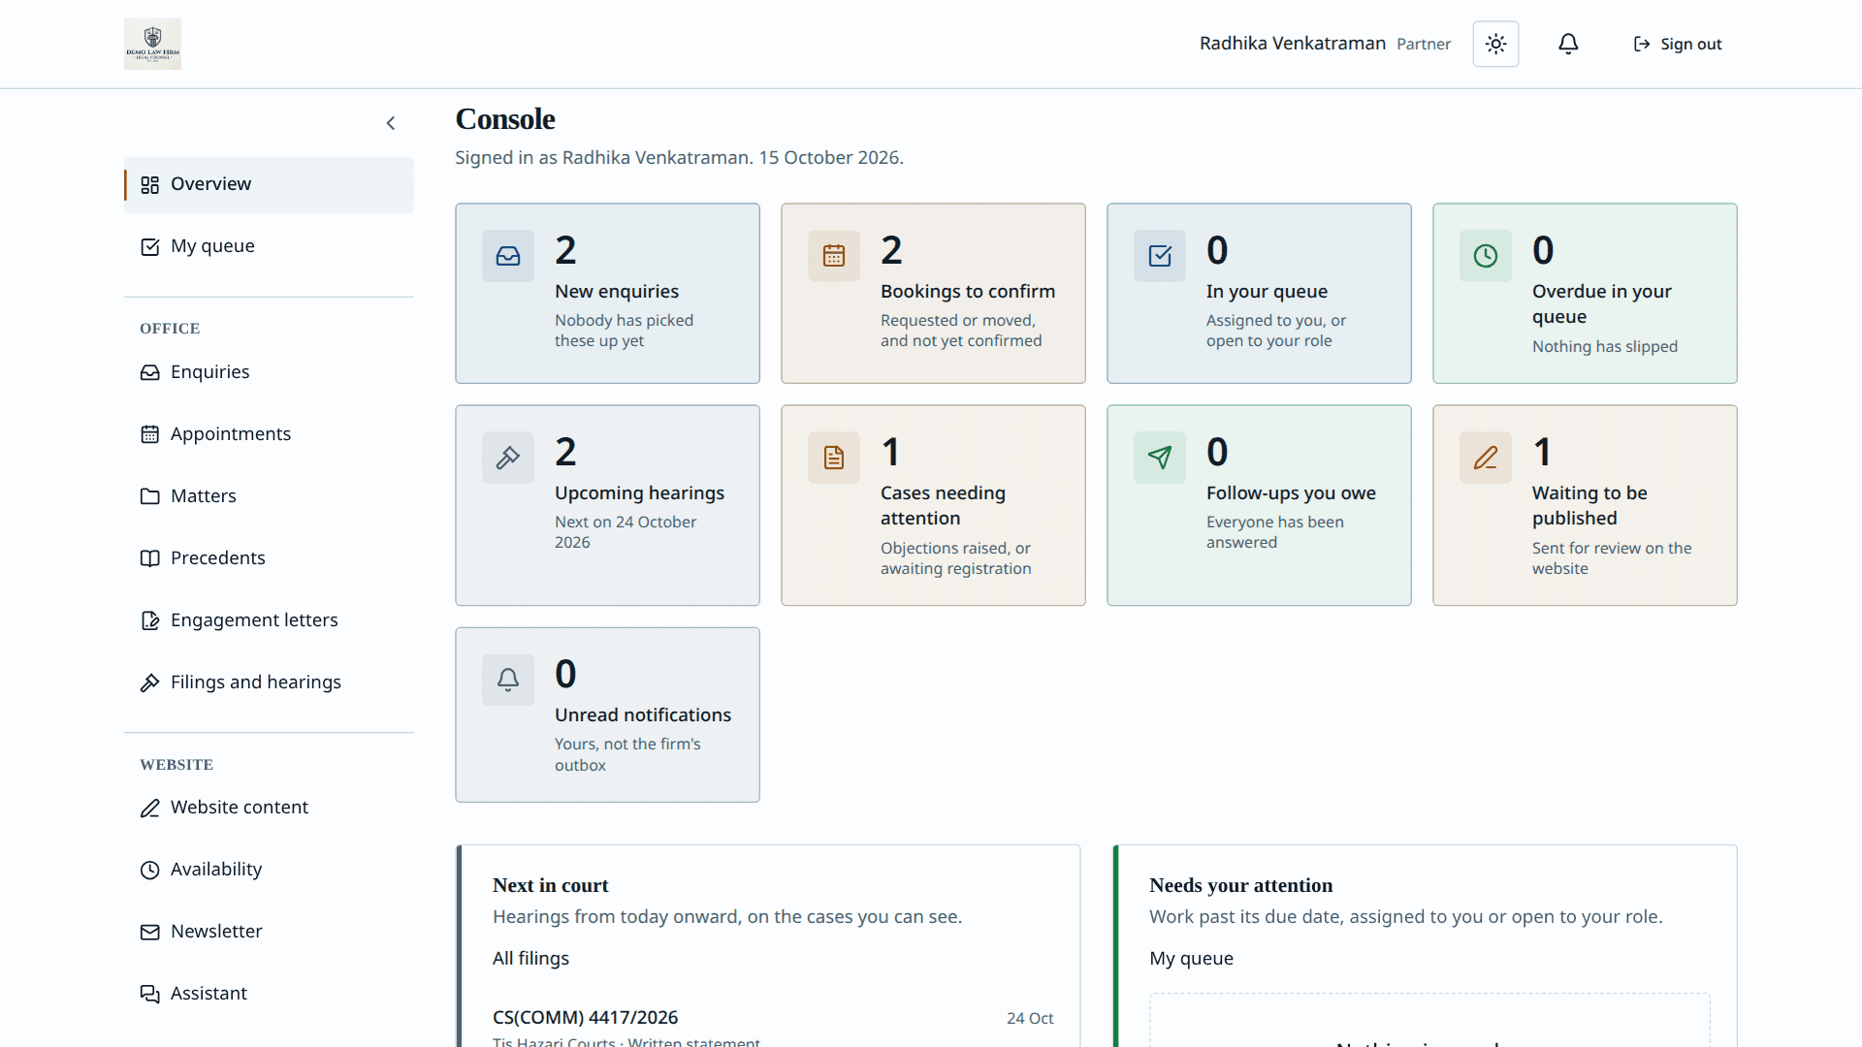
Task: Click the Overdue in your queue card title
Action: click(x=1602, y=304)
